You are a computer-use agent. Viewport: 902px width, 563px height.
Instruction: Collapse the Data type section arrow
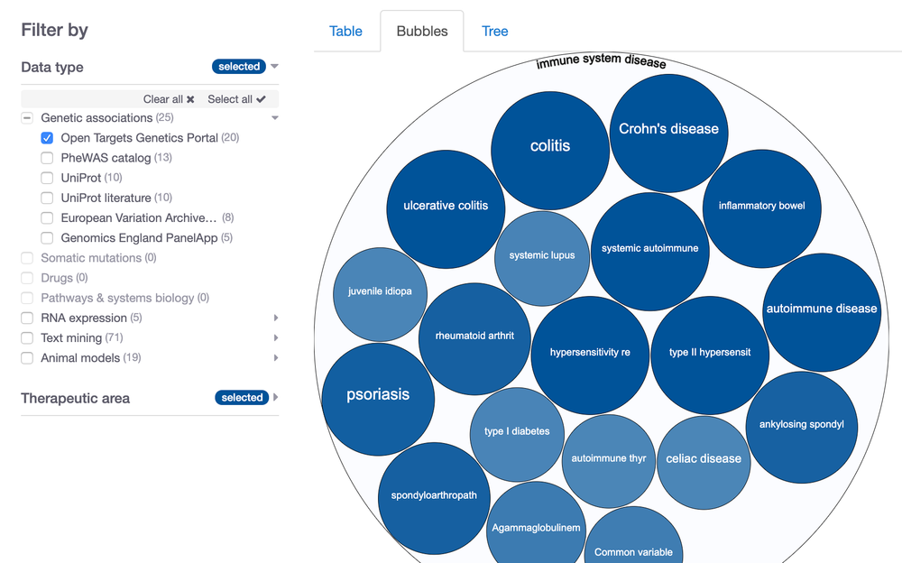pos(274,66)
